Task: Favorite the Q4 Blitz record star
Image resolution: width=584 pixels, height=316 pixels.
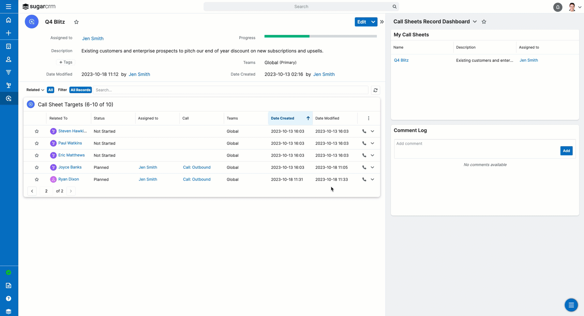Action: click(x=76, y=22)
